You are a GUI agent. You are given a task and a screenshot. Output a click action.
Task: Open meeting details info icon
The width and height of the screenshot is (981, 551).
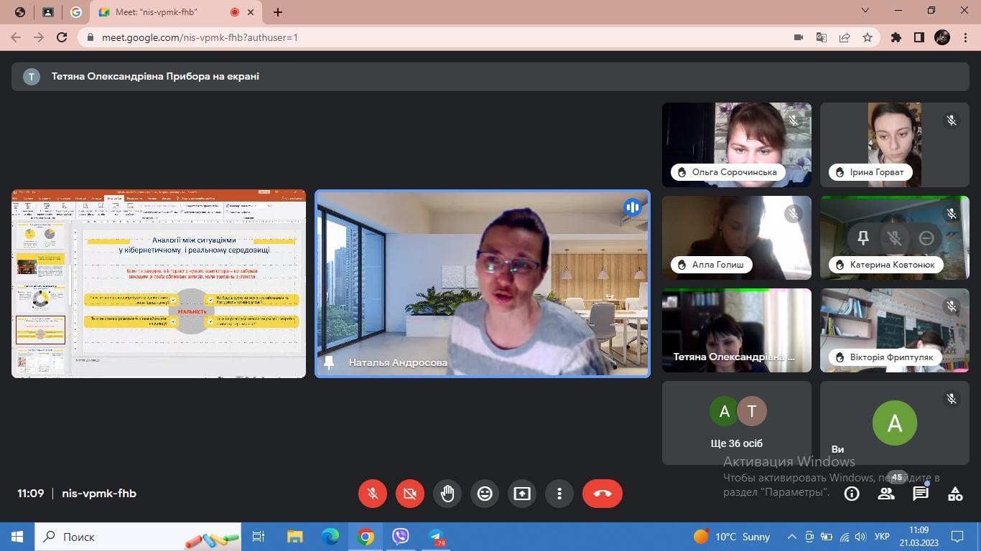click(852, 494)
